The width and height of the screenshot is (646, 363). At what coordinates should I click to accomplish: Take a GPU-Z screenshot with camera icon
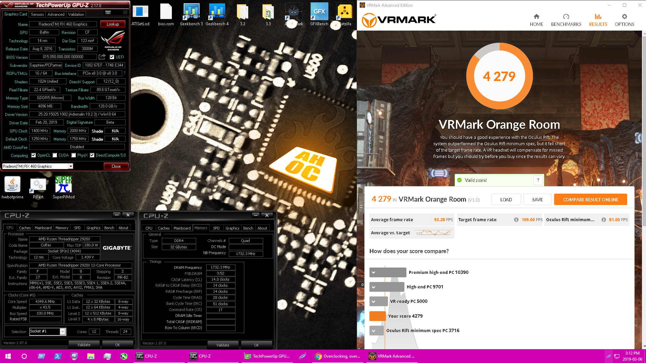(108, 13)
